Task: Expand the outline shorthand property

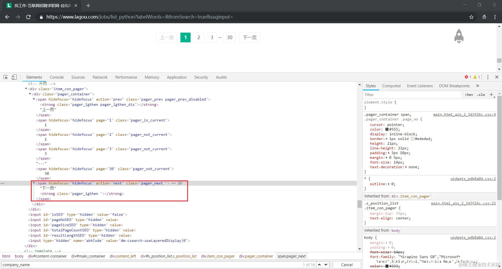Action: (x=389, y=184)
